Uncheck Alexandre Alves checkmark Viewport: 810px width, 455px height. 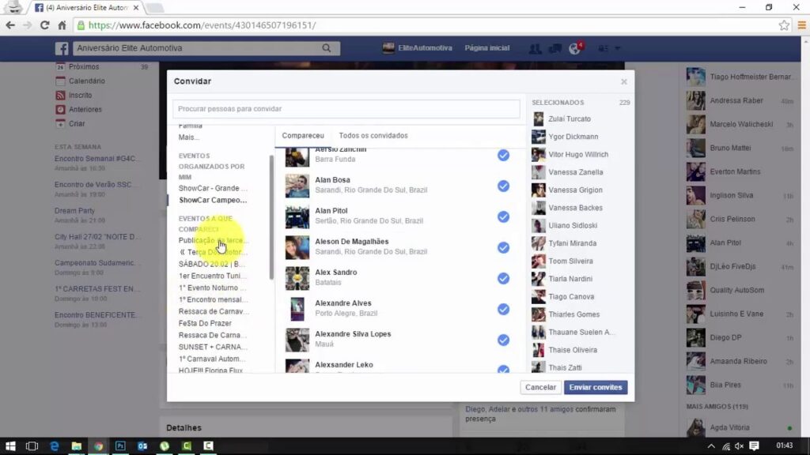point(503,309)
